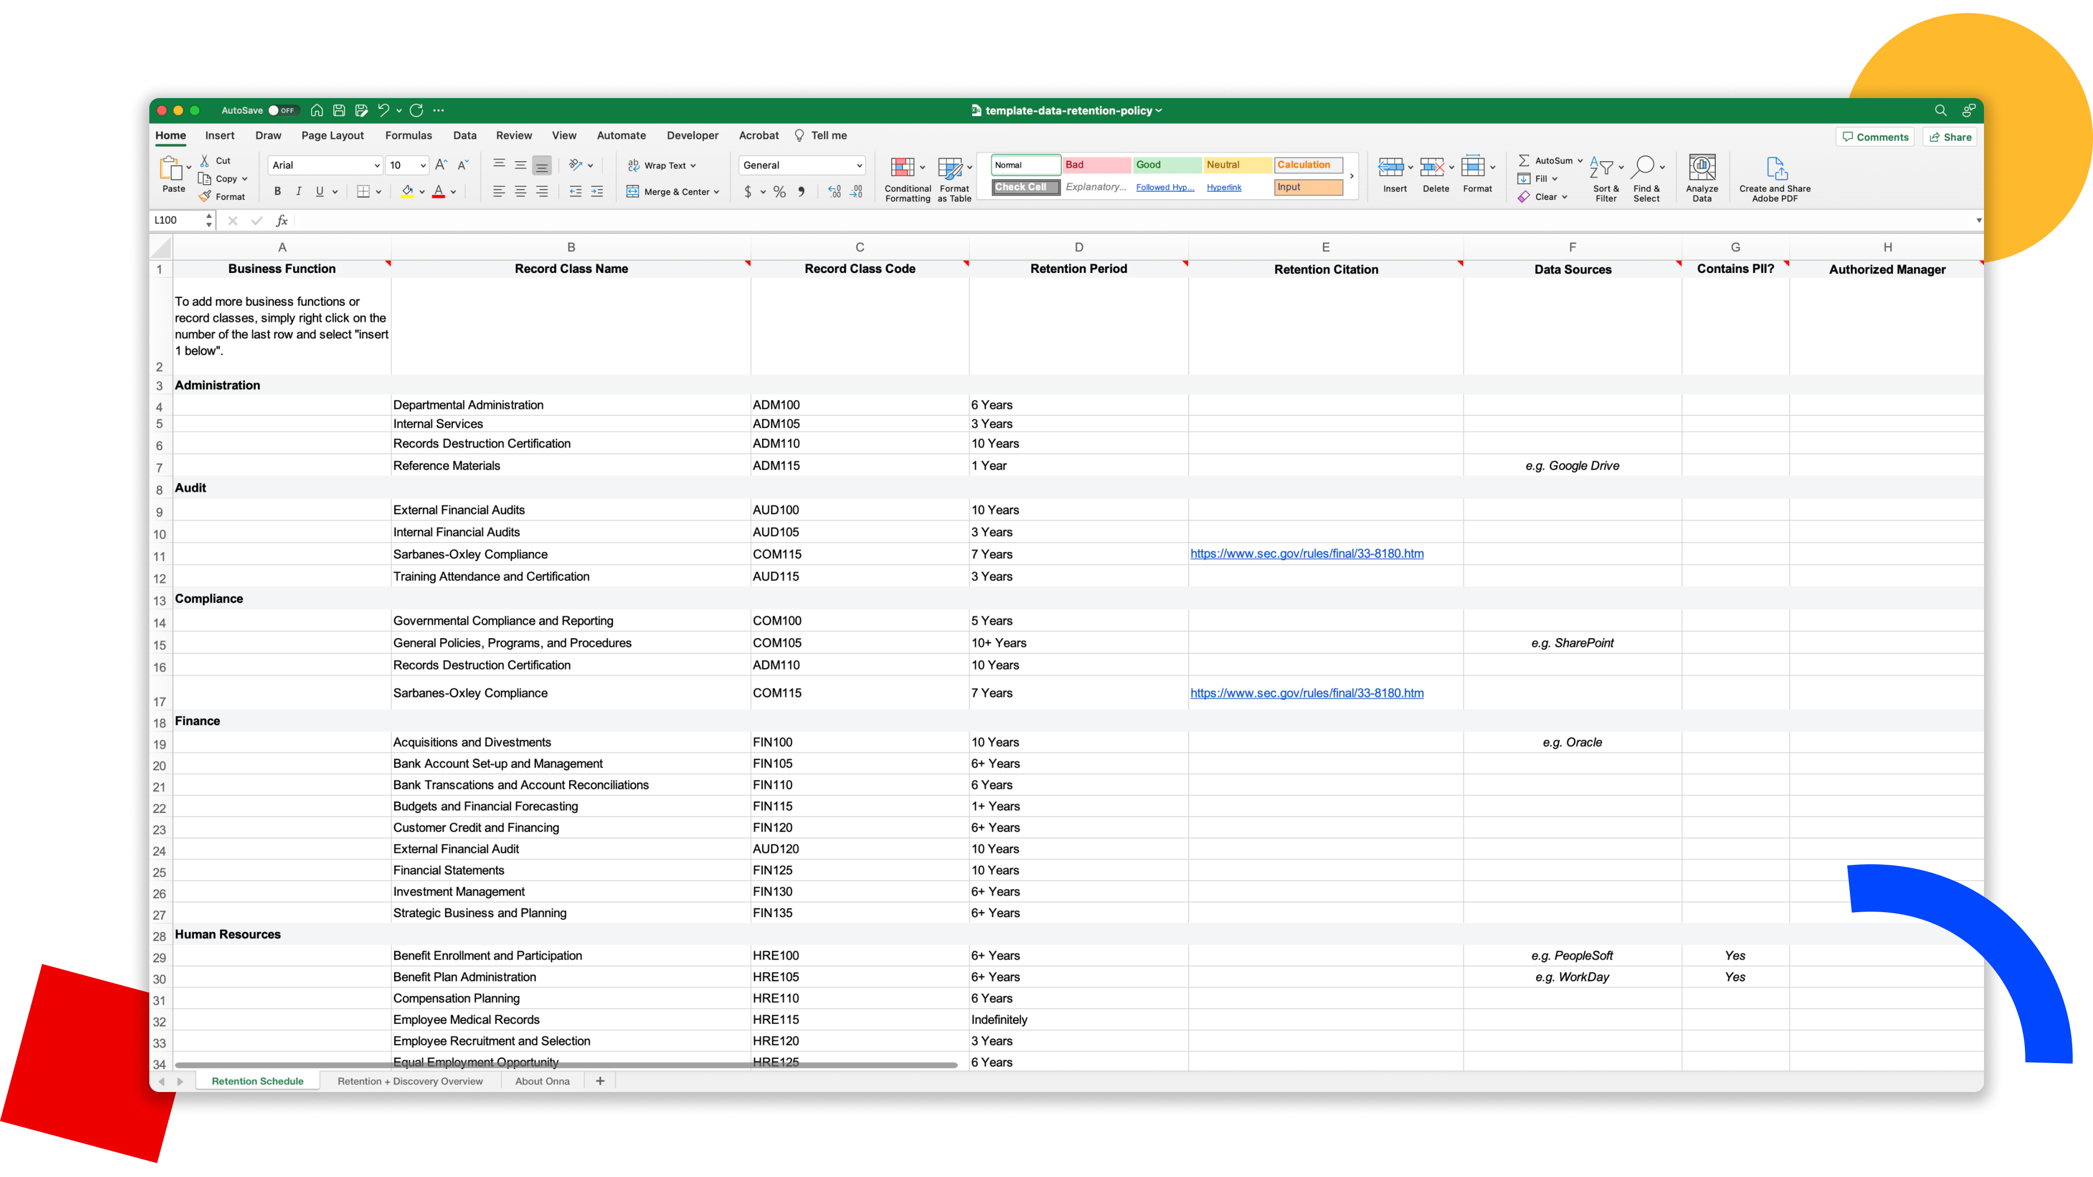Open the AutoSum dropdown arrow
This screenshot has height=1177, width=2093.
1580,161
